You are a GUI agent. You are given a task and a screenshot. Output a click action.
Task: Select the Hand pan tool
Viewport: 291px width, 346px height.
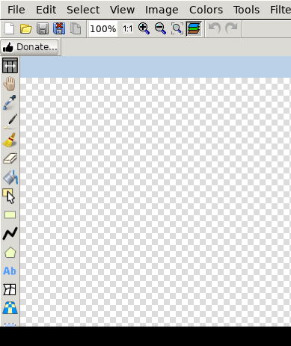10,84
